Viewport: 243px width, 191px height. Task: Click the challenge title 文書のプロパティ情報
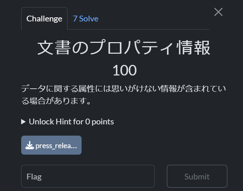(124, 48)
